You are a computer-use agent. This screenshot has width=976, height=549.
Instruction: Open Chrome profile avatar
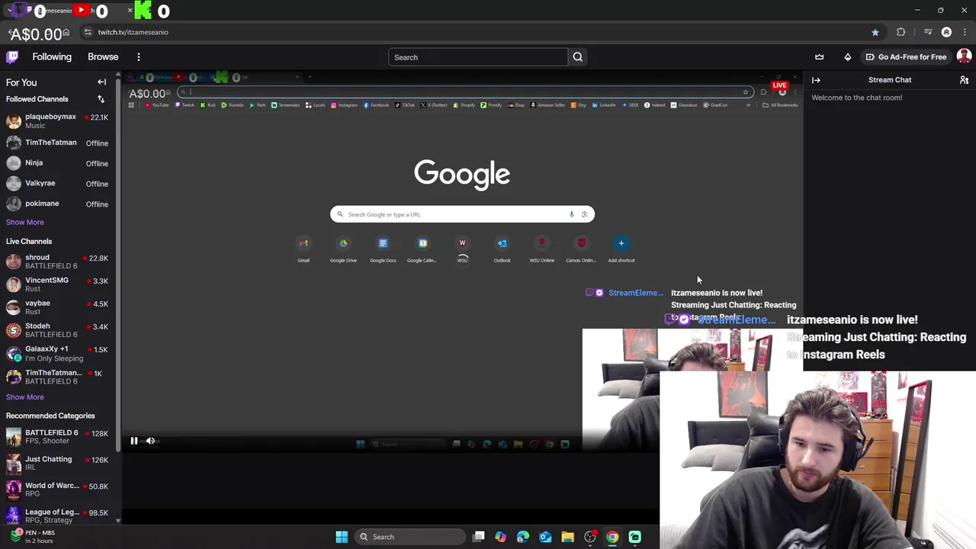tap(947, 32)
